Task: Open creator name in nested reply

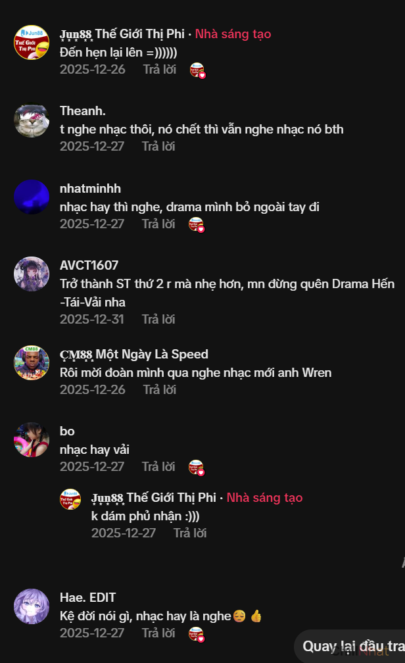Action: click(x=154, y=498)
